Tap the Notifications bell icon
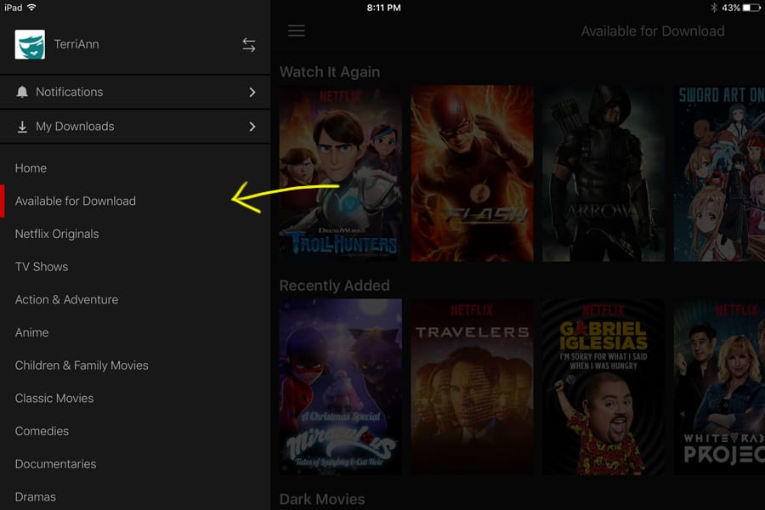 (x=22, y=92)
